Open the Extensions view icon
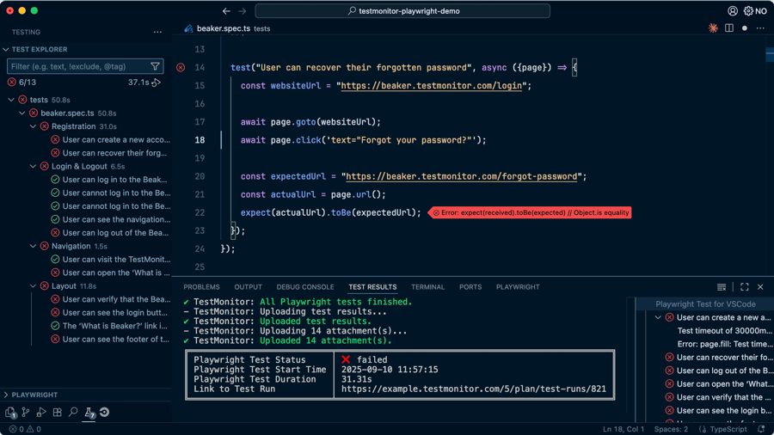This screenshot has width=774, height=435. (58, 413)
